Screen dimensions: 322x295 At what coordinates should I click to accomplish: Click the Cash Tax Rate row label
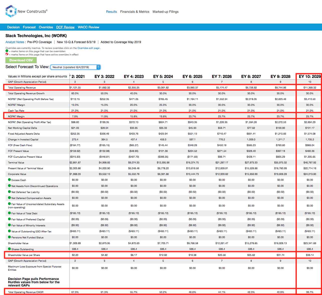pyautogui.click(x=16, y=111)
